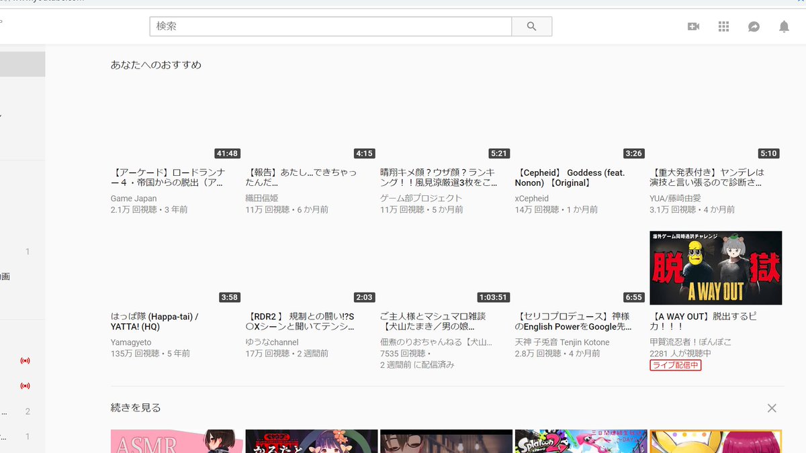This screenshot has height=453, width=806.
Task: Open video titled 【報告】あたし…できちゃったんだ
Action: pos(301,177)
